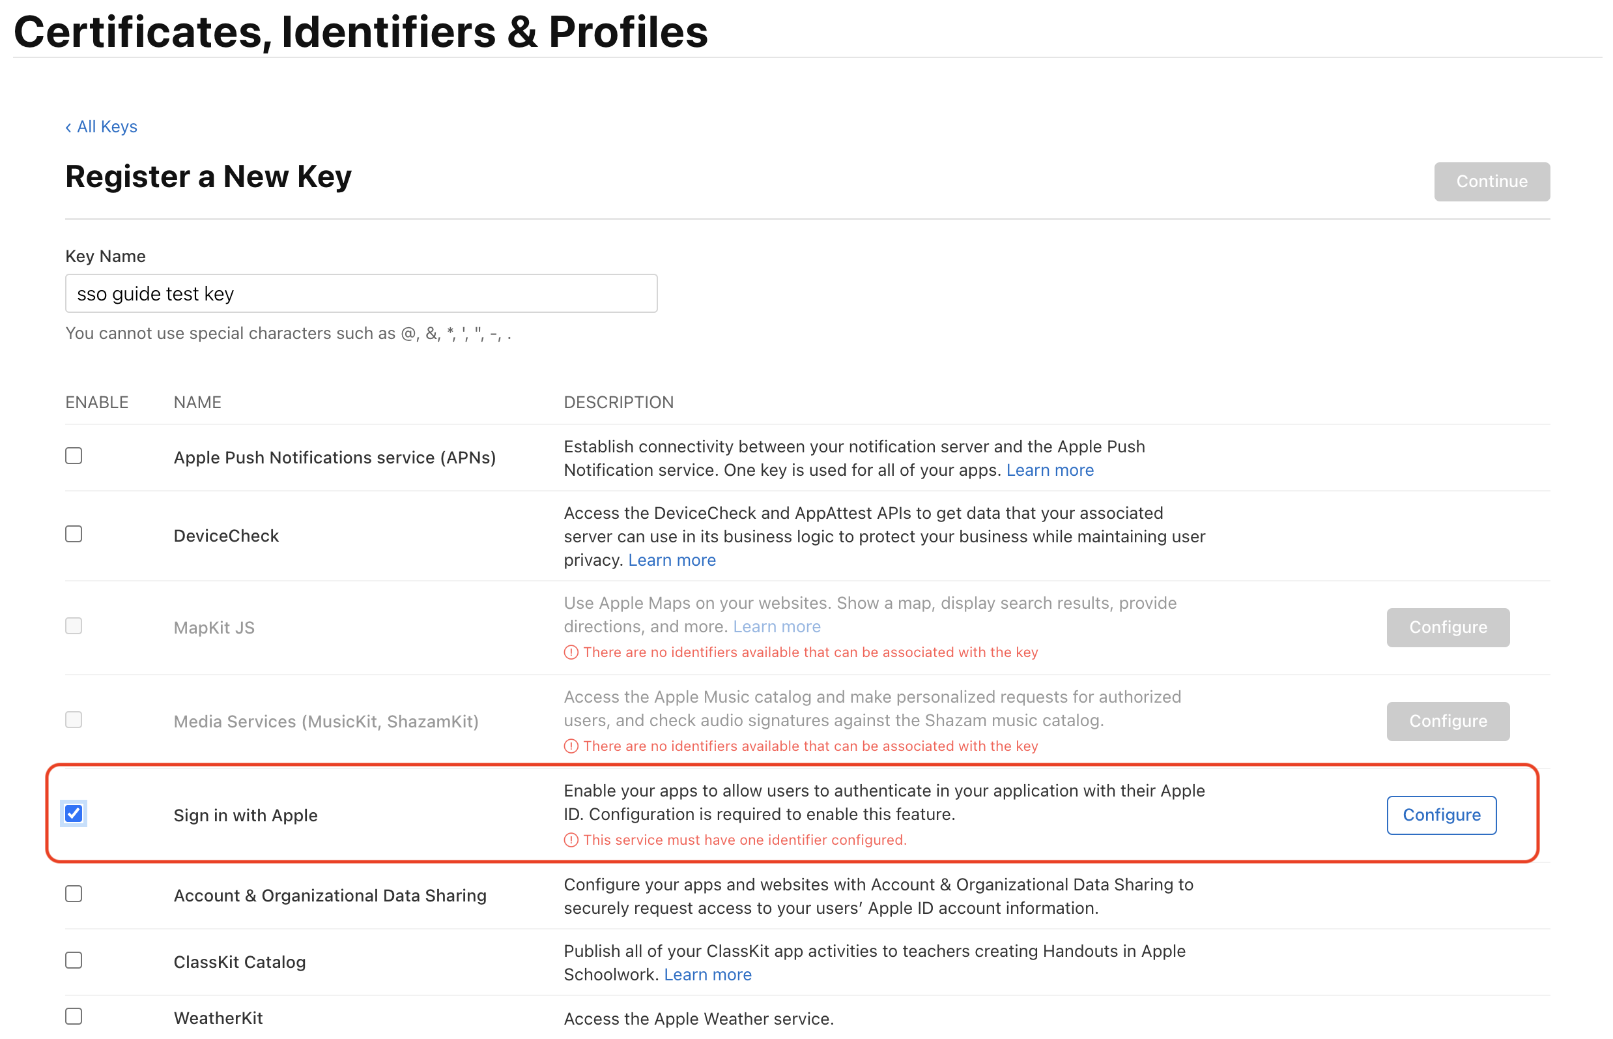Click the MapKit JS warning icon
1613x1039 pixels.
[x=571, y=652]
